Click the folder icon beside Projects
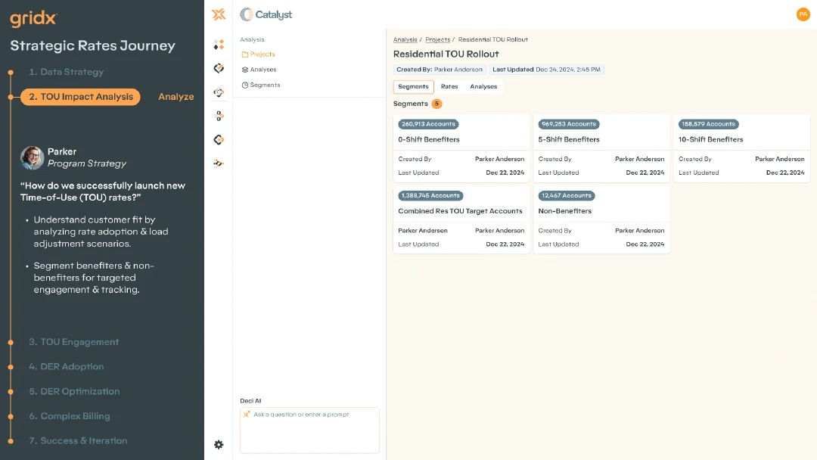Image resolution: width=817 pixels, height=460 pixels. pos(245,54)
